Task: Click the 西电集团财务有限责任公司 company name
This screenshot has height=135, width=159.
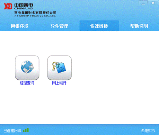Action: tap(35, 13)
